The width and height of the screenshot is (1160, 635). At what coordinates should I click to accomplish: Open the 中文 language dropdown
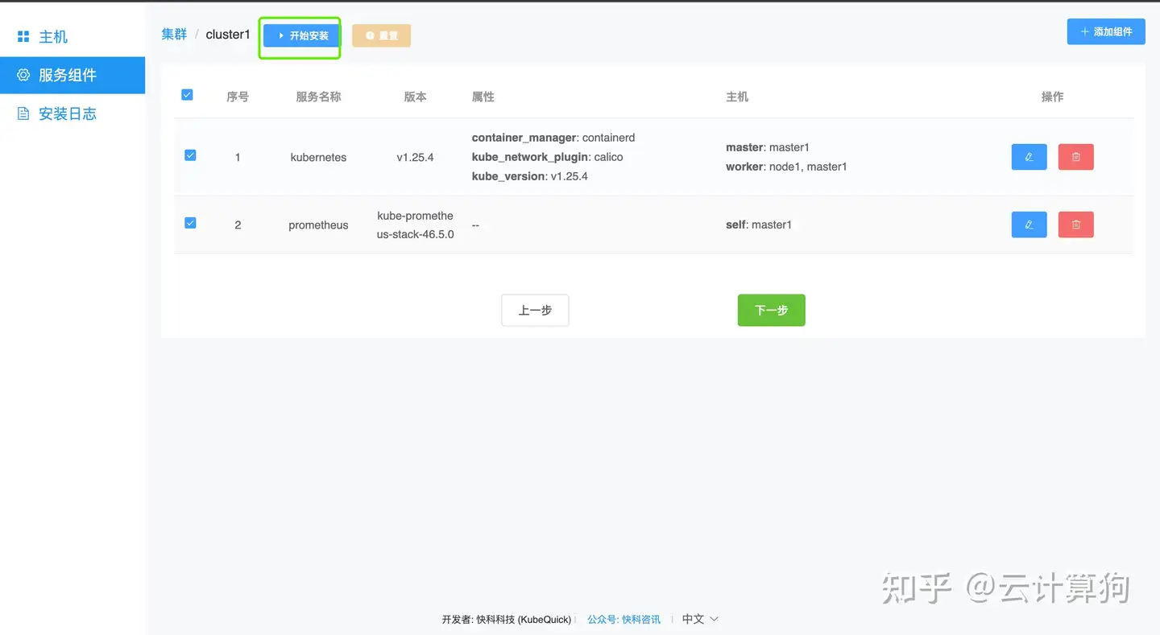700,619
